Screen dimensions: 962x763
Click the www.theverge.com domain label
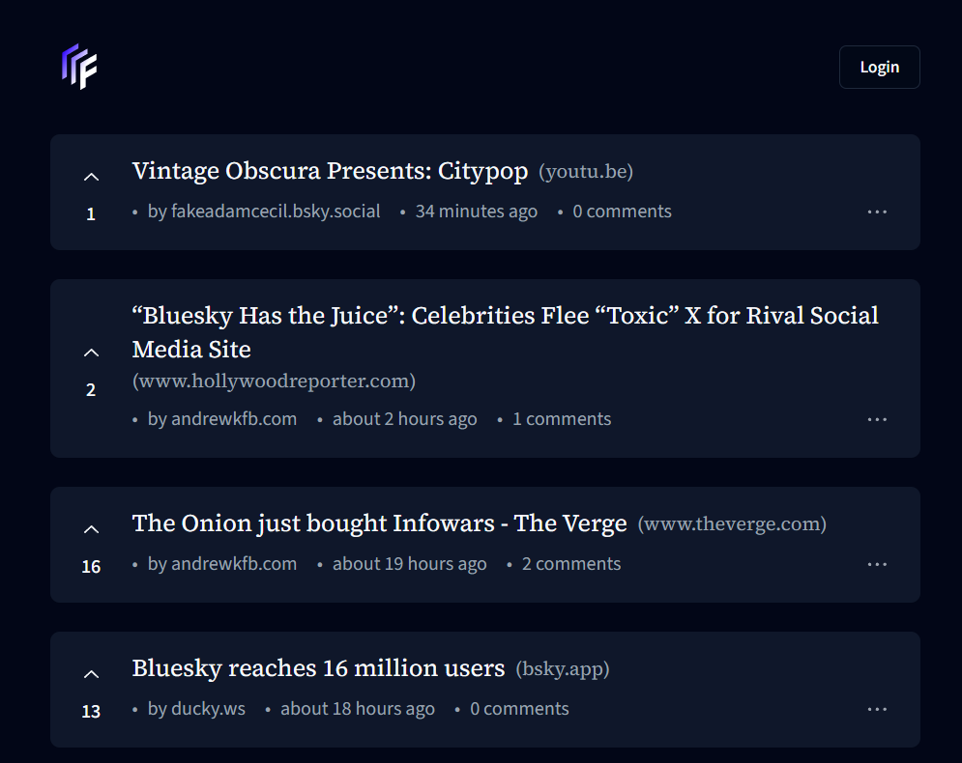click(732, 524)
